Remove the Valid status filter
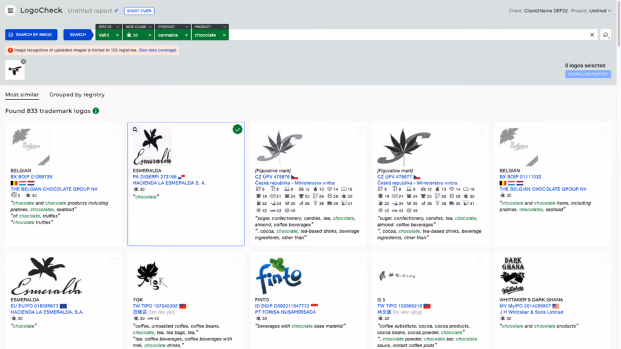This screenshot has height=349, width=621. (117, 35)
